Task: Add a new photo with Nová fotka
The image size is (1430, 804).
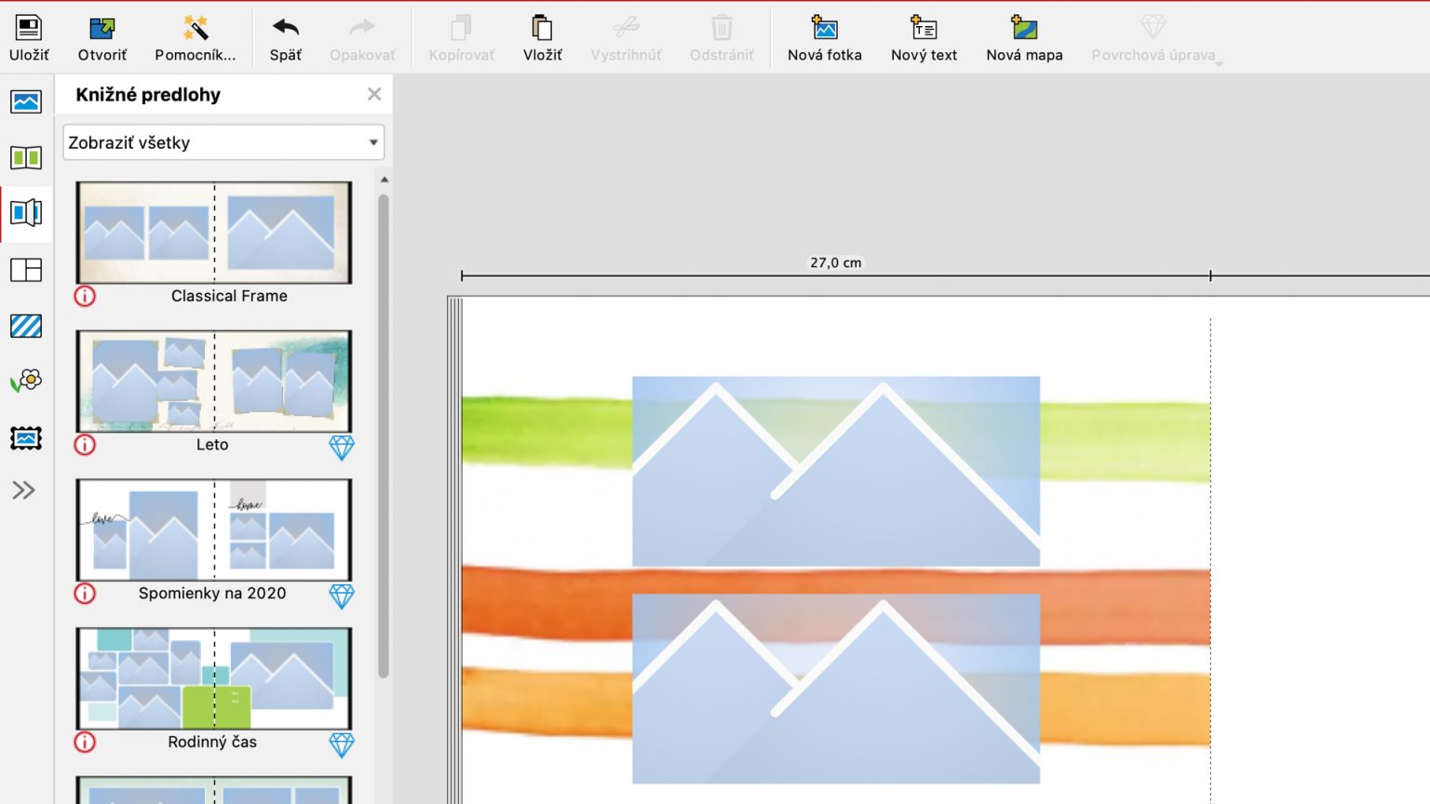Action: pos(825,39)
